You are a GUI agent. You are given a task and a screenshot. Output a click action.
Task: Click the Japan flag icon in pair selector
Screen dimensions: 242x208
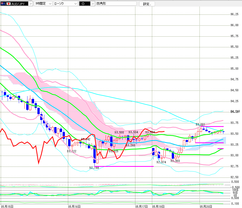[x=9, y=4]
